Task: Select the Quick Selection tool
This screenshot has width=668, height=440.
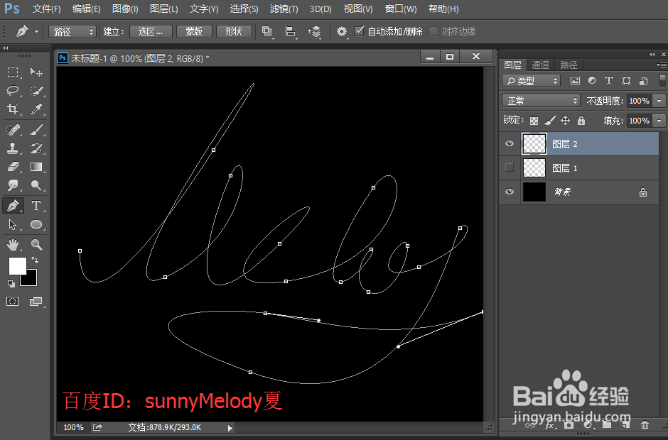Action: tap(36, 91)
